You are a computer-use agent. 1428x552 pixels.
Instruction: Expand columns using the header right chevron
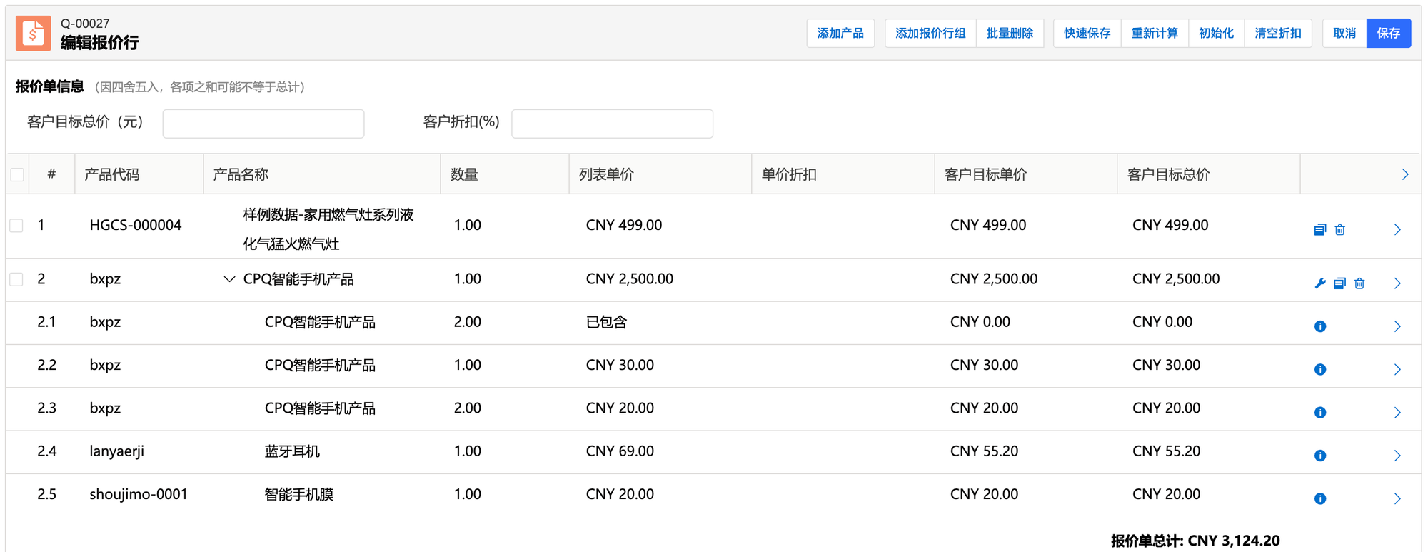[1404, 174]
